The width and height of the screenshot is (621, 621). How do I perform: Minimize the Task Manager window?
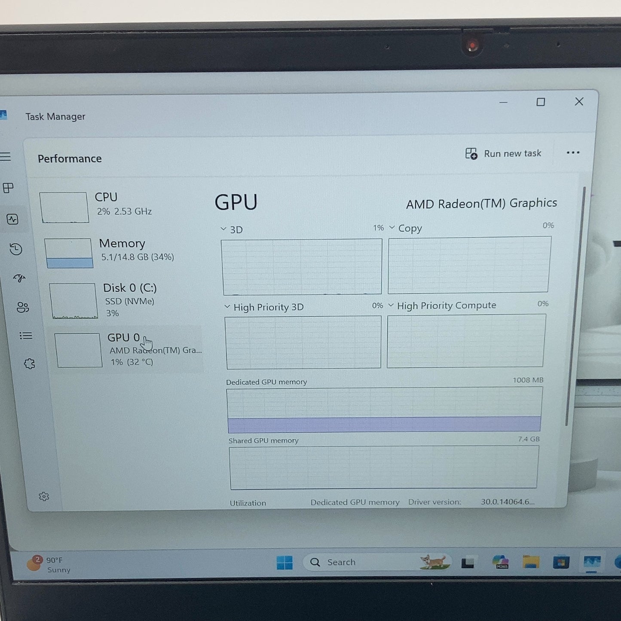click(x=503, y=102)
